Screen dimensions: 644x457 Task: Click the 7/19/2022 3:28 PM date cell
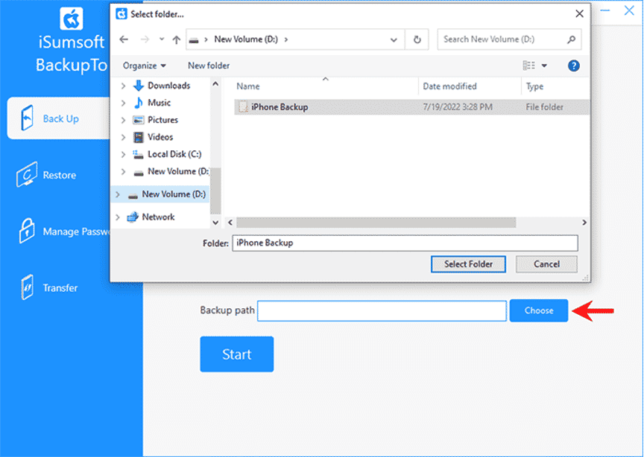(457, 107)
